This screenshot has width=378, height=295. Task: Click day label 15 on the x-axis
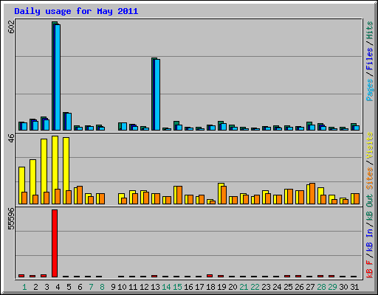[x=177, y=287]
